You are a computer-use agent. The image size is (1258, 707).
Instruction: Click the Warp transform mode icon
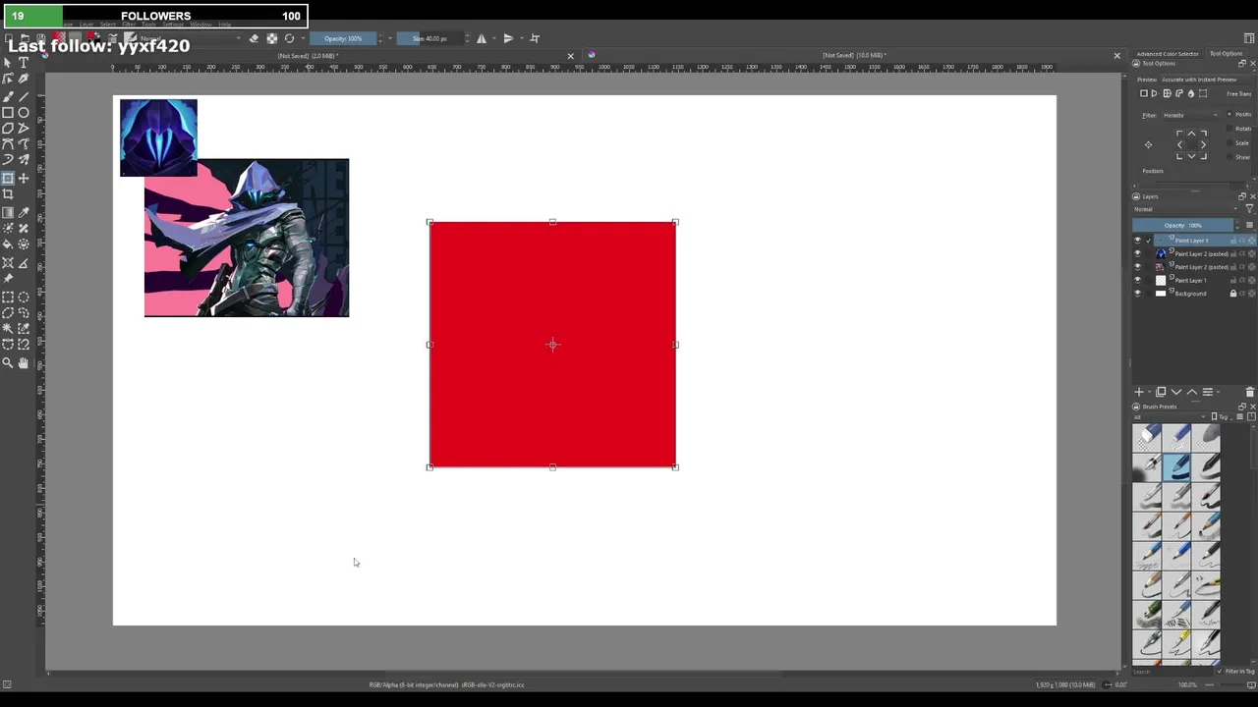1168,94
